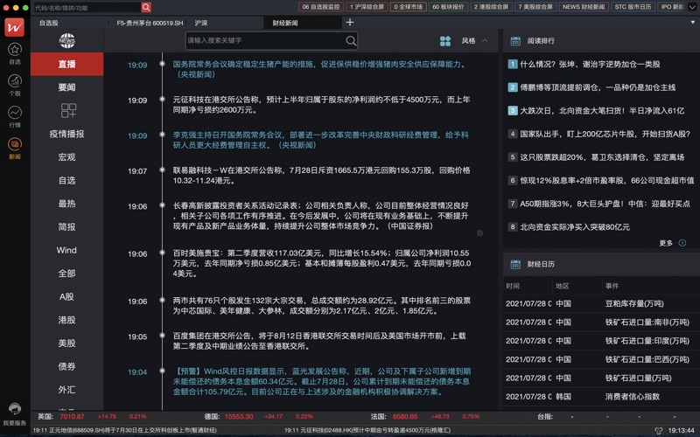700x437 pixels.
Task: Open 行情 chart icon in sidebar
Action: [14, 116]
